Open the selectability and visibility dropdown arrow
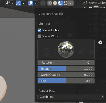This screenshot has width=106, height=103. coord(12,3)
